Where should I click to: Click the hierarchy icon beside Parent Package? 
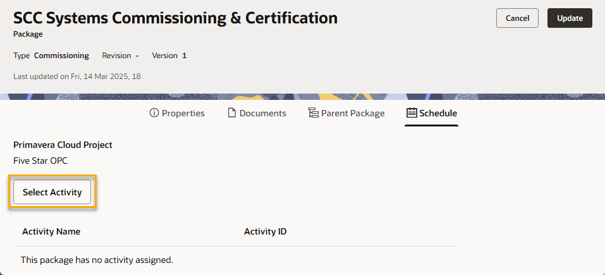pyautogui.click(x=313, y=113)
